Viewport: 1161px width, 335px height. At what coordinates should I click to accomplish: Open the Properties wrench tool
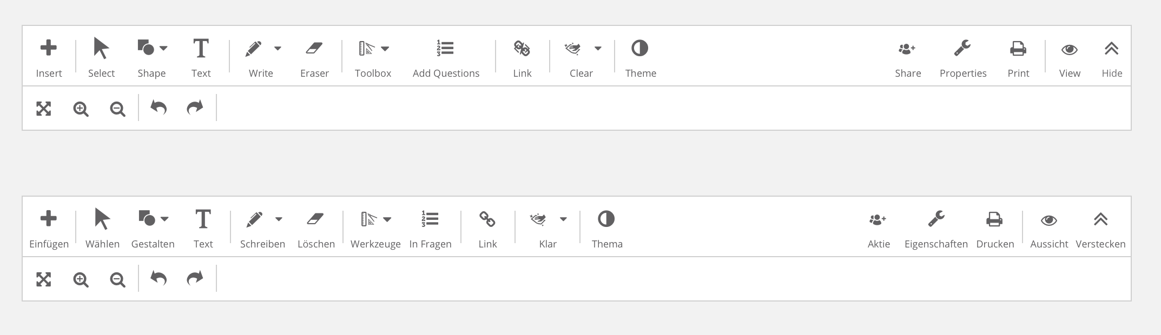click(x=962, y=49)
